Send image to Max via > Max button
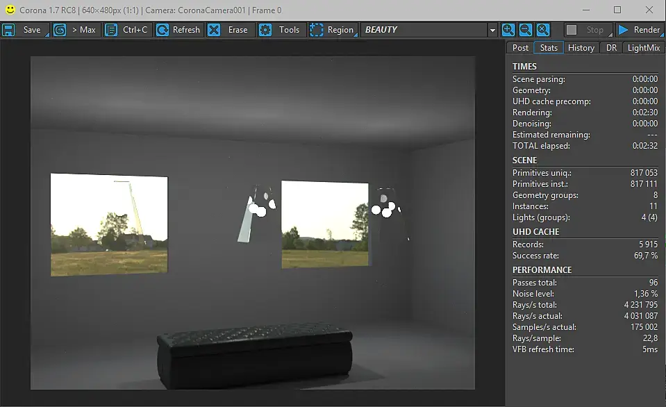The image size is (666, 407). [x=83, y=30]
